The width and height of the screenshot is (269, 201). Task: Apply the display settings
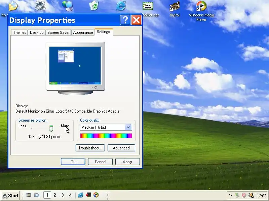pos(127,162)
